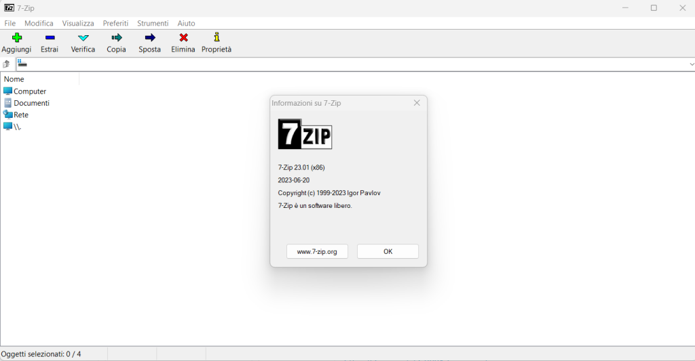The image size is (695, 361).
Task: Minimize the 7-Zip main window
Action: [x=625, y=8]
